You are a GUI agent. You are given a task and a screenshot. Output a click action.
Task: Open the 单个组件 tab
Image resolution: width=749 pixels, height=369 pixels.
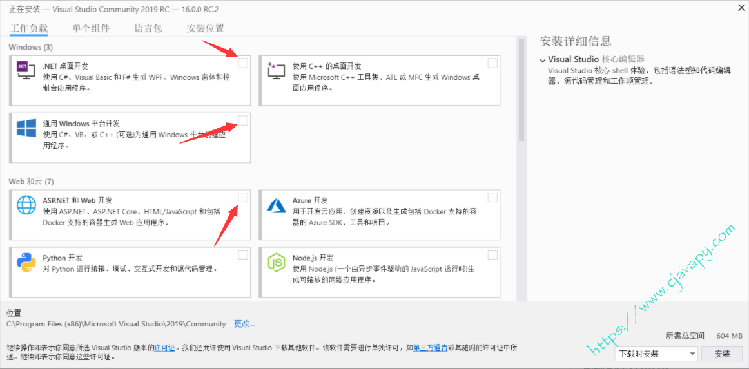[x=91, y=28]
